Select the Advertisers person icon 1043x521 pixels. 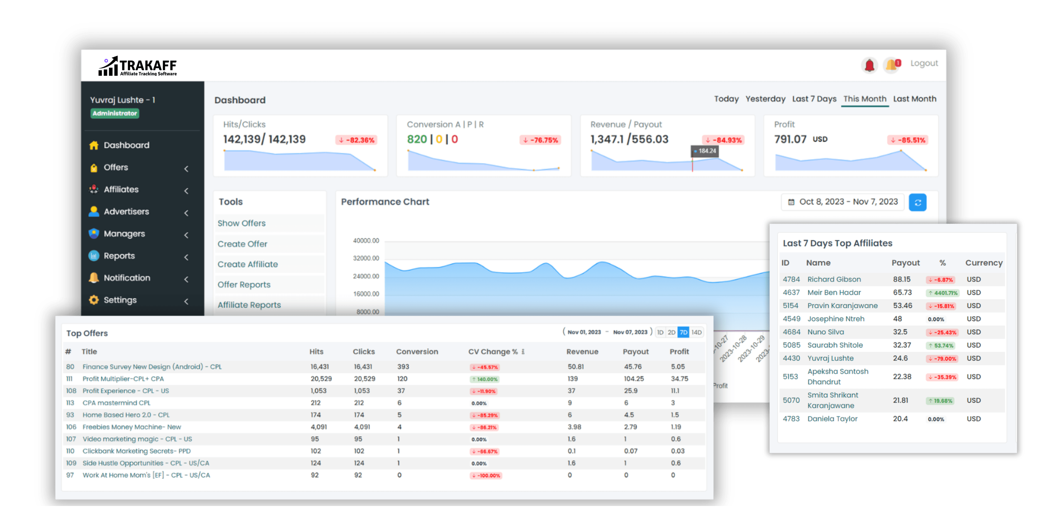(94, 211)
